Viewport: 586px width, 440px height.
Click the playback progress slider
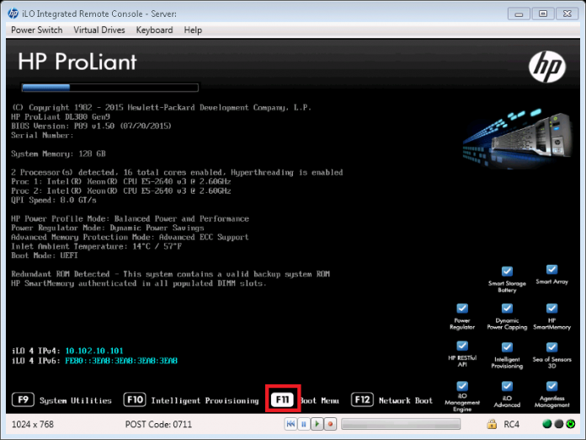pyautogui.click(x=401, y=424)
